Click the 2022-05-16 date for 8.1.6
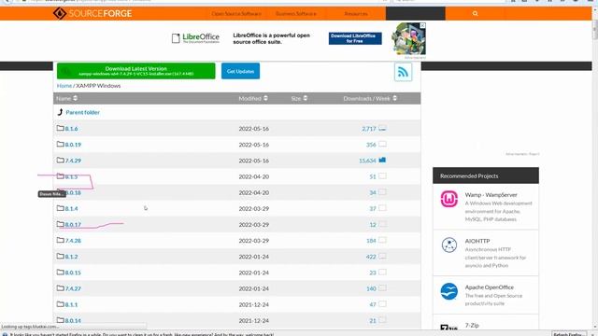This screenshot has height=336, width=598. [253, 129]
